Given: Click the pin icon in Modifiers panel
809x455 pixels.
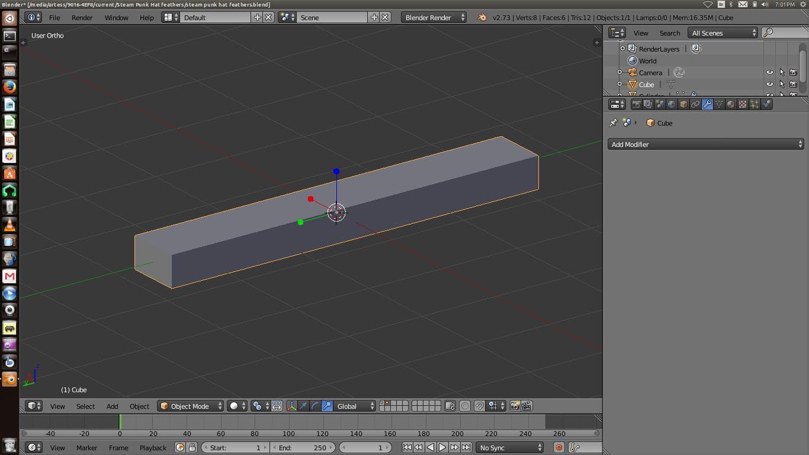Looking at the screenshot, I should (x=613, y=123).
